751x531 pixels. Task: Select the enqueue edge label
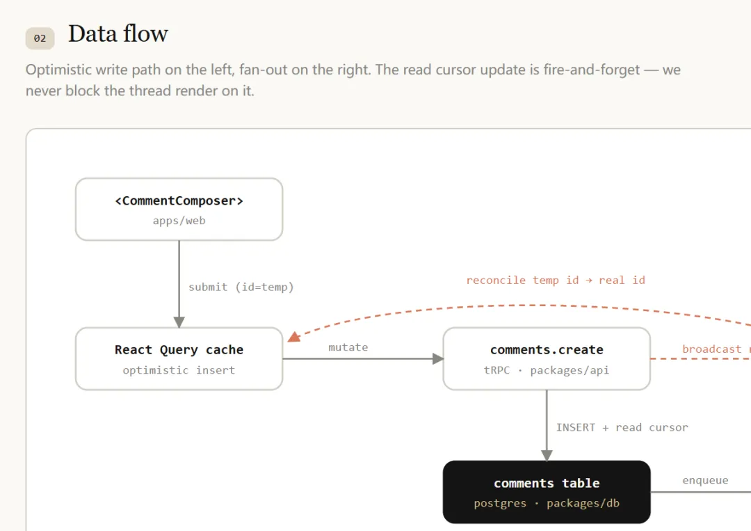point(705,480)
